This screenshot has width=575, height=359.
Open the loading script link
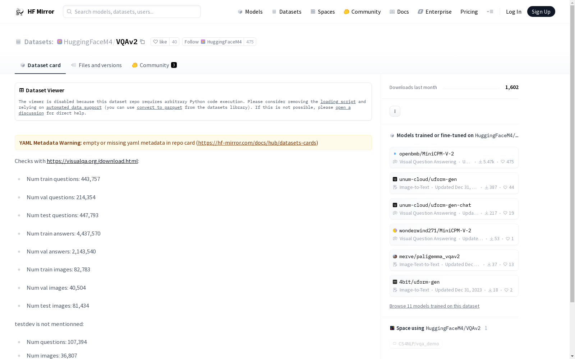pos(338,102)
